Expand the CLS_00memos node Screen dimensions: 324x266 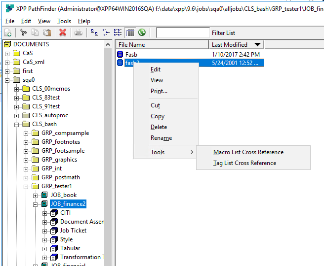[x=16, y=89]
